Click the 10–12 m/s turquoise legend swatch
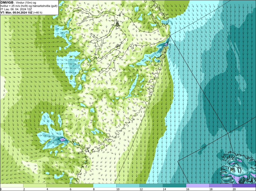Viewport: 256px width, 191px height. point(128,186)
